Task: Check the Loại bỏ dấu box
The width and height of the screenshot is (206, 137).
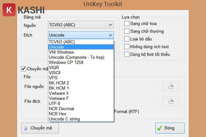Action: 127,39
